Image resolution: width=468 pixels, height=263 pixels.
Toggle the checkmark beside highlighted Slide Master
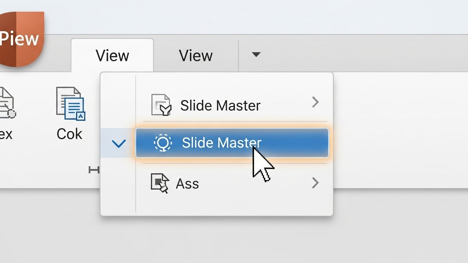[x=119, y=143]
